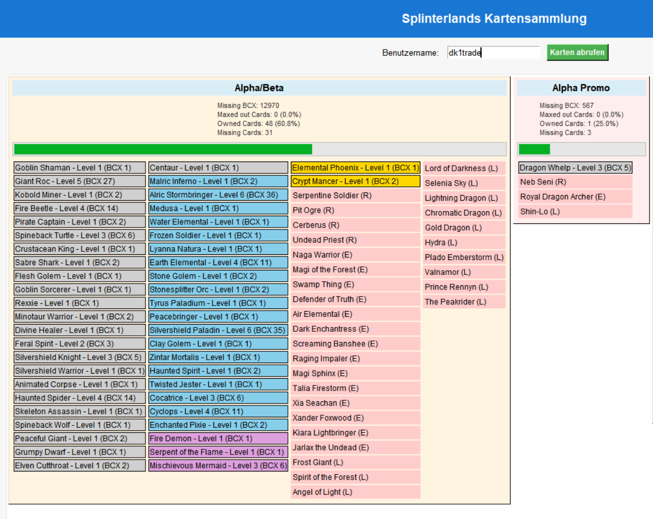
Task: Select the Alpha/Beta section header
Action: click(259, 88)
